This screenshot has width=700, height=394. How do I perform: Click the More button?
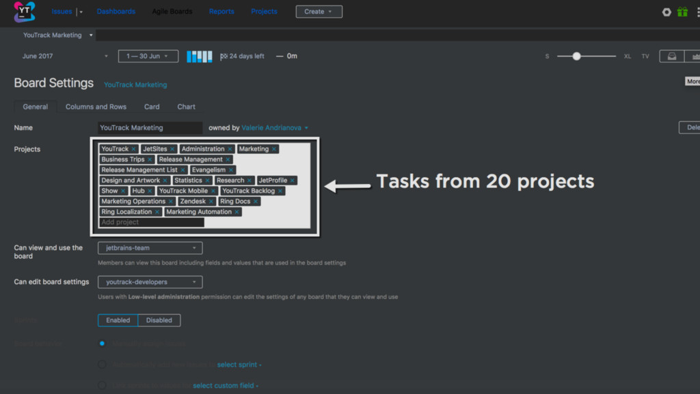tap(692, 81)
